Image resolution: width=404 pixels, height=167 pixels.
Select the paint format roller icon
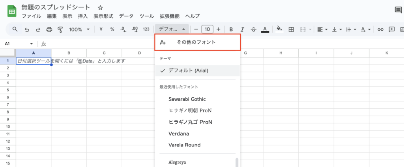60,29
